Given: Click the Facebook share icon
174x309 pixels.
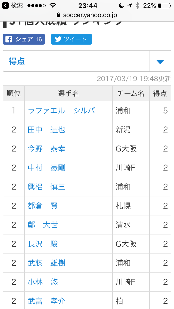Looking at the screenshot, I should pyautogui.click(x=9, y=39).
